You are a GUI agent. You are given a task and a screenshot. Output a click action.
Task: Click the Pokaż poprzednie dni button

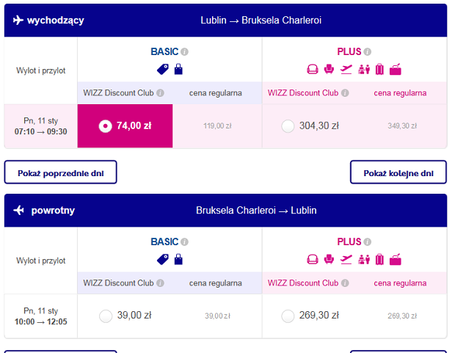point(61,172)
